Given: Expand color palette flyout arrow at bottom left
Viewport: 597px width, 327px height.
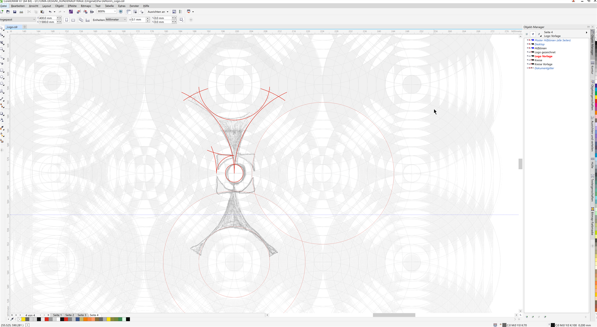Looking at the screenshot, I should coord(8,319).
